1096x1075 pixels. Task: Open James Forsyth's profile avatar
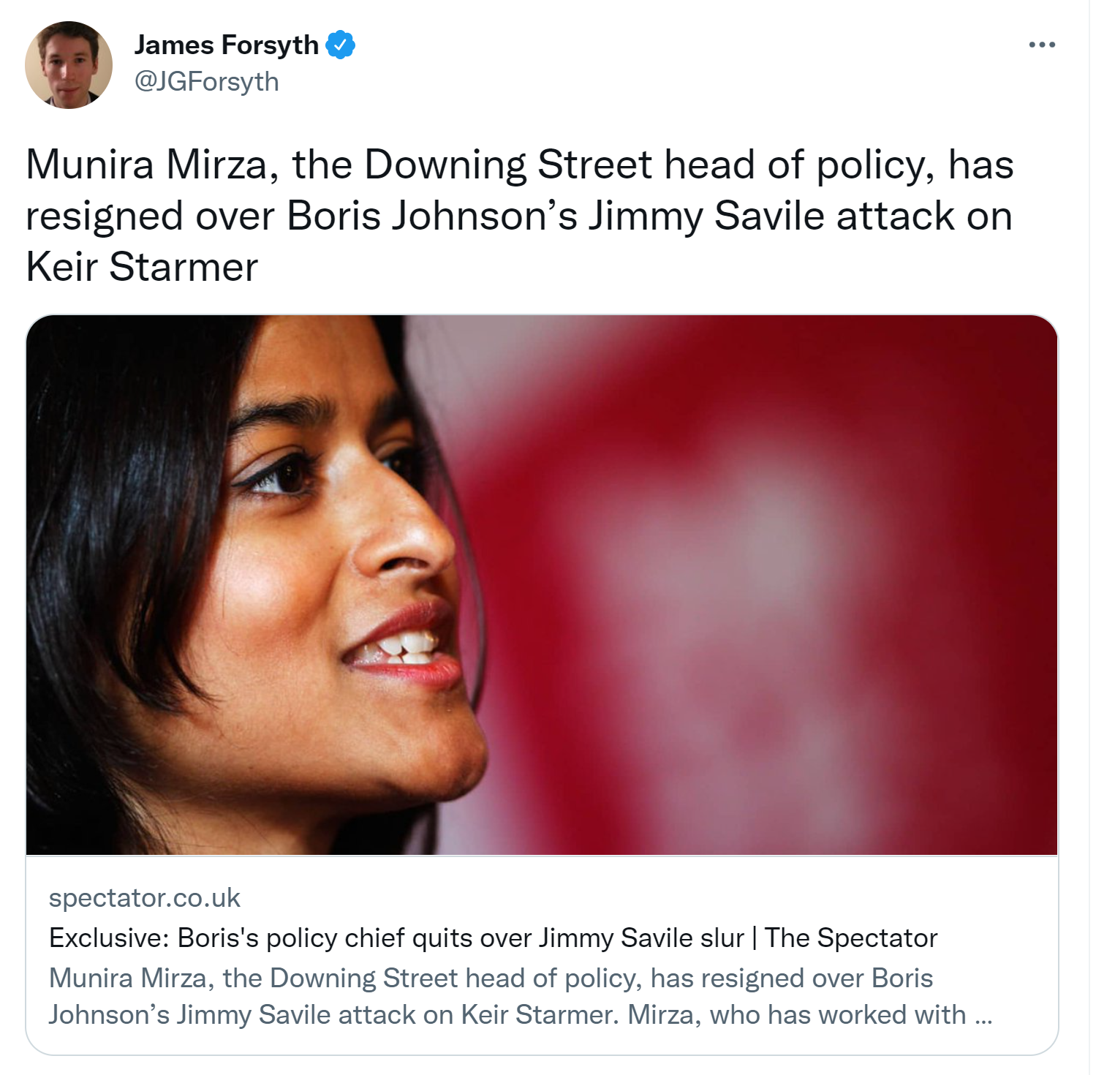tap(69, 65)
